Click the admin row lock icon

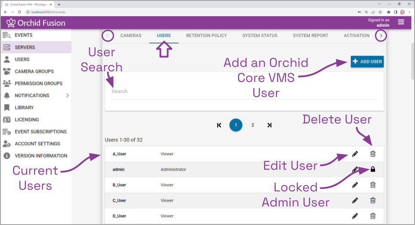pyautogui.click(x=373, y=169)
